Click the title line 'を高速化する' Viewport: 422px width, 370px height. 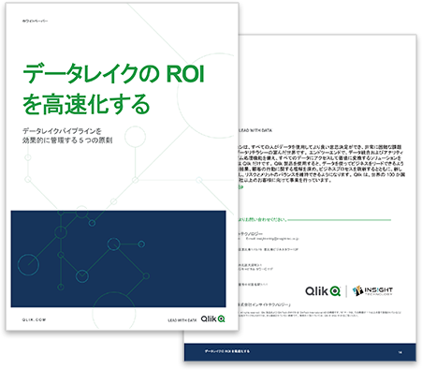[x=86, y=104]
